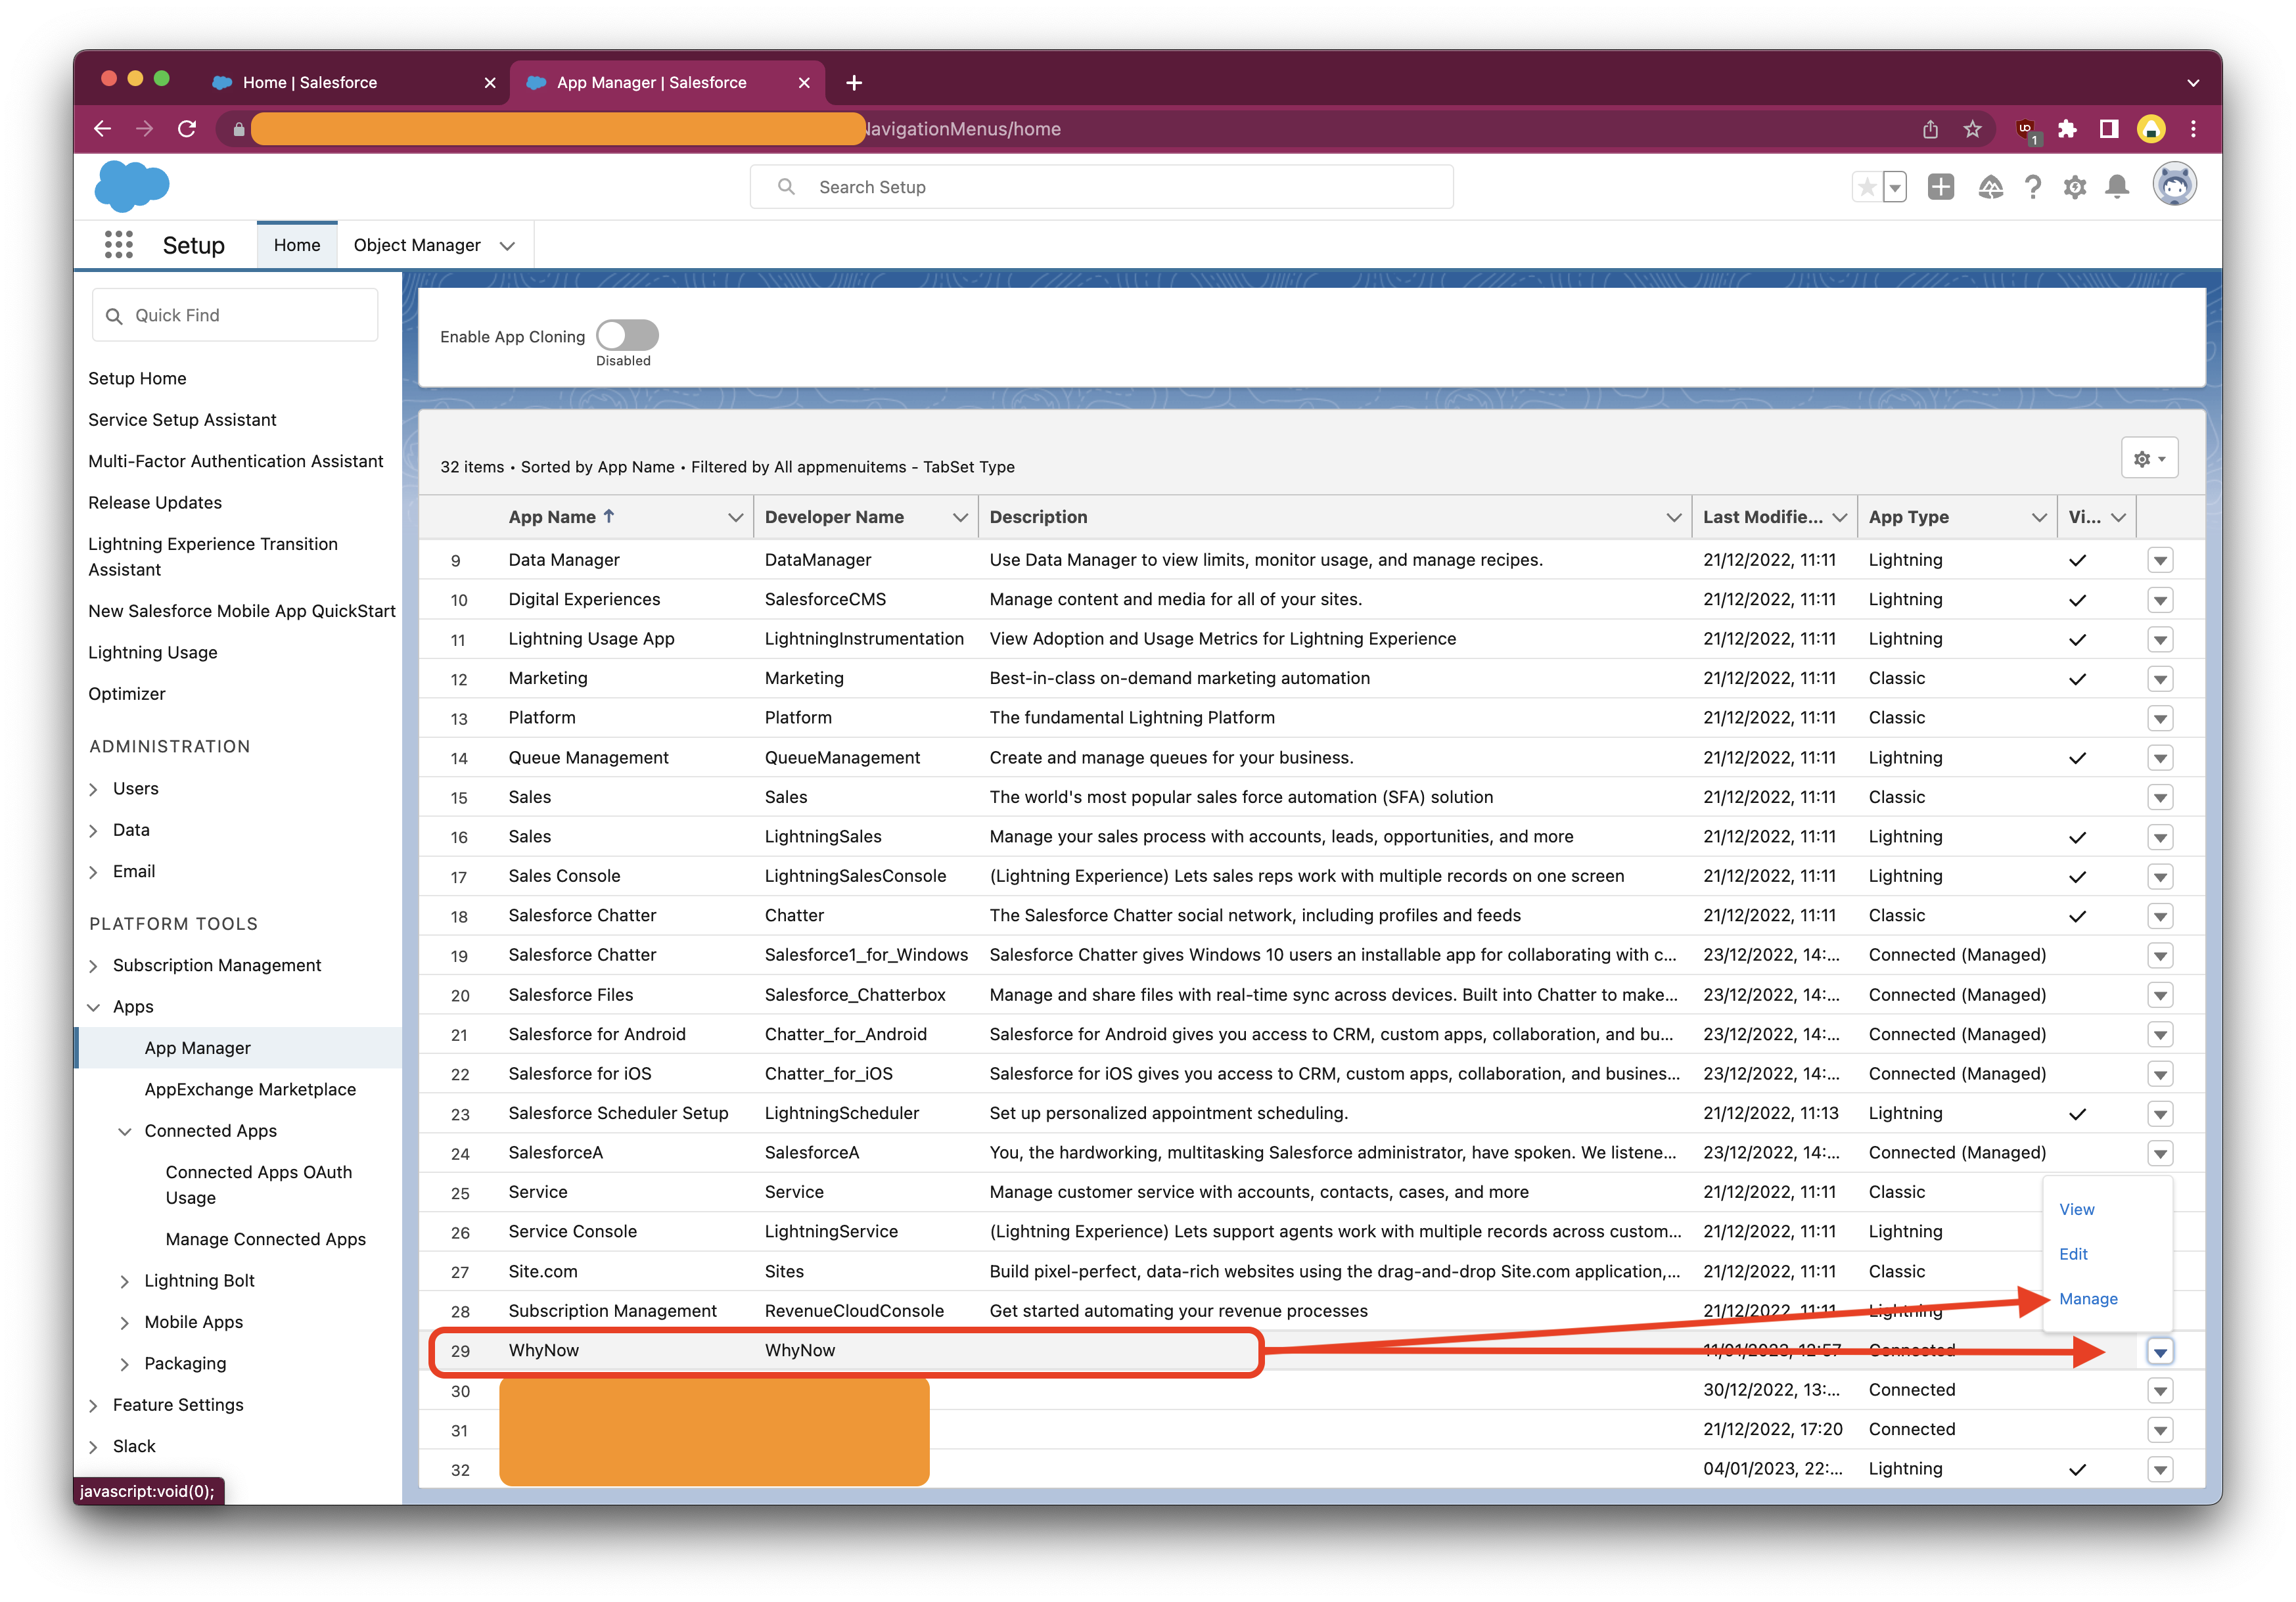
Task: Open row actions arrow for Salesforce Files
Action: pos(2160,995)
